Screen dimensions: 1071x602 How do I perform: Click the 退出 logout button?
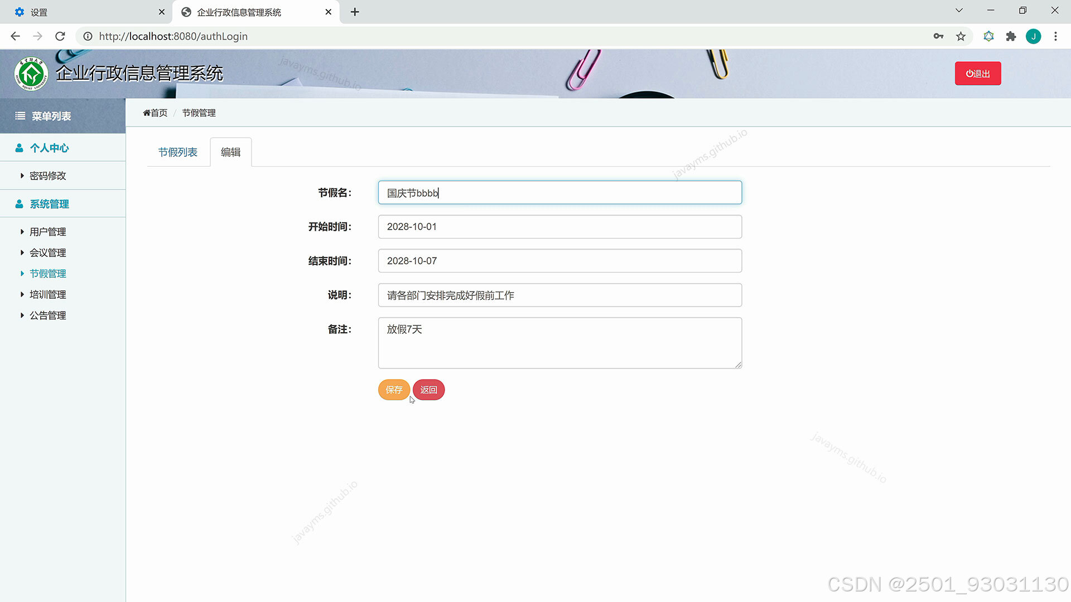point(978,74)
